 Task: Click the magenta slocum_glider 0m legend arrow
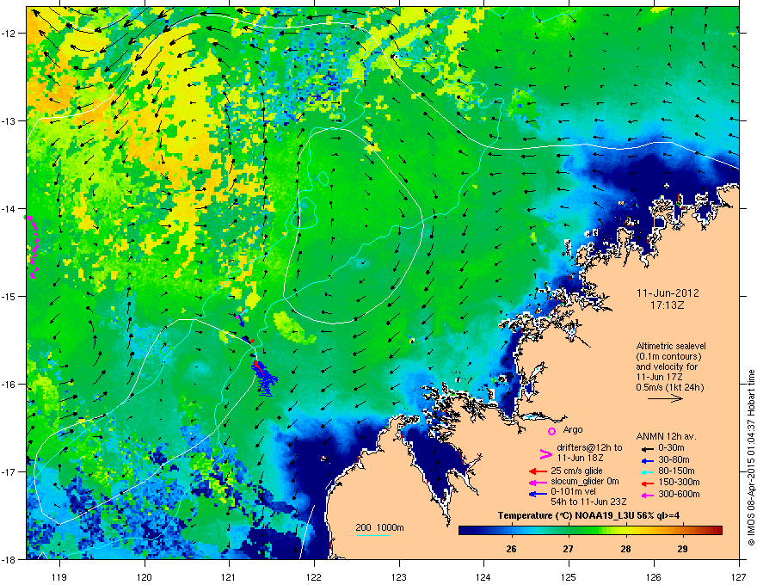538,482
